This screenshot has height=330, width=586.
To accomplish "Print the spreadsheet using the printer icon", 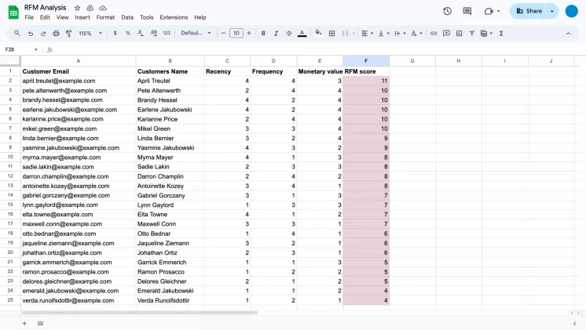I will [x=56, y=34].
